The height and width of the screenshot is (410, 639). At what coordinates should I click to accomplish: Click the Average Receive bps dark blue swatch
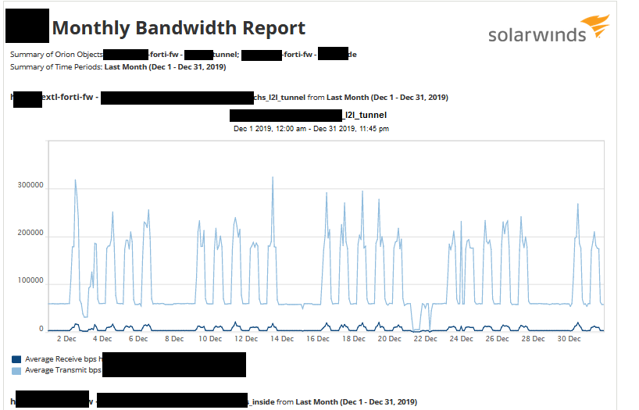point(16,359)
